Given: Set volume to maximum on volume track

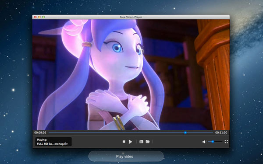Looking at the screenshot, I should (x=222, y=142).
